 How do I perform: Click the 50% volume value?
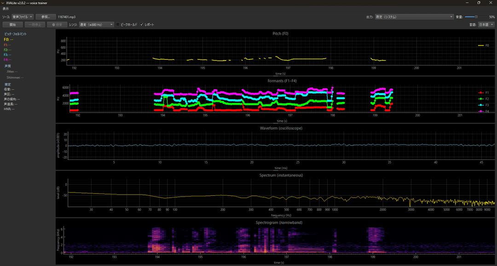491,17
